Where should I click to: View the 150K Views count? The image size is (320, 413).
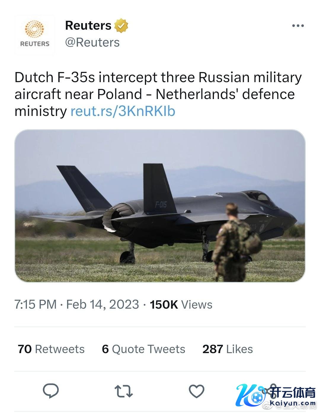coord(181,304)
